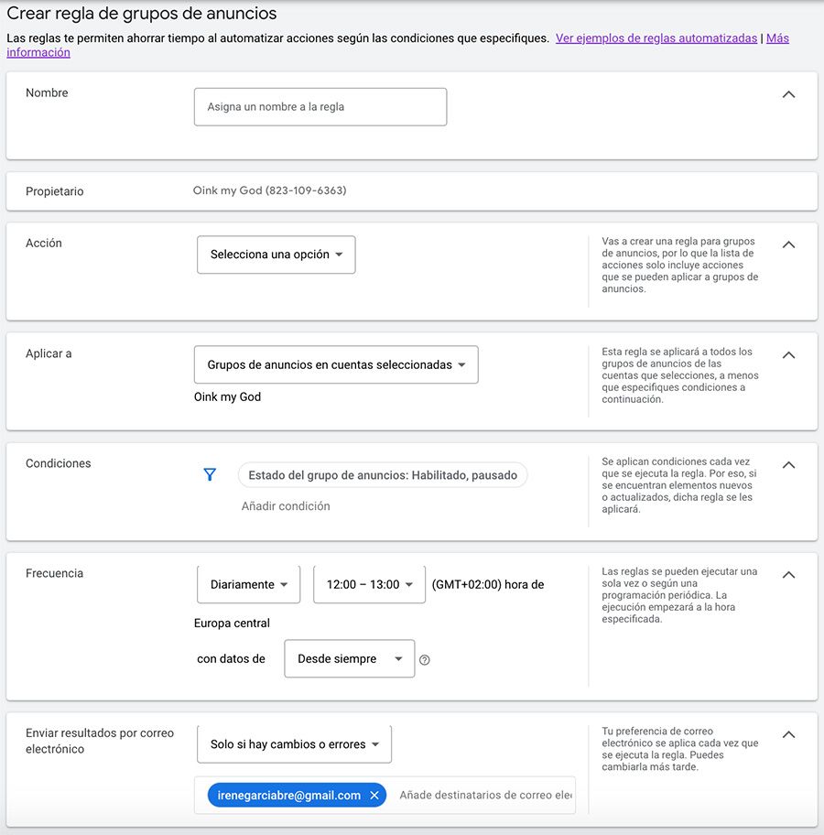Image resolution: width=824 pixels, height=835 pixels.
Task: Collapse the Condiciones section
Action: pos(788,464)
